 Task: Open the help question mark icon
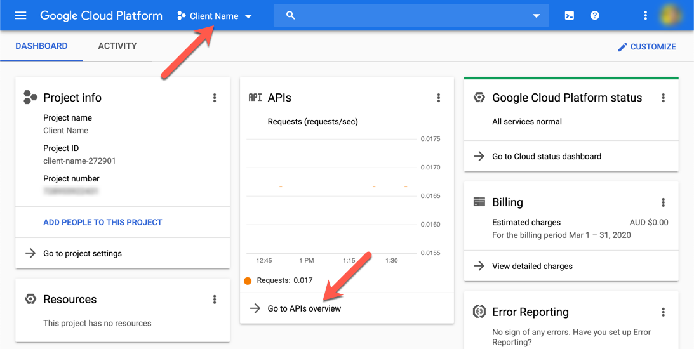pyautogui.click(x=594, y=16)
